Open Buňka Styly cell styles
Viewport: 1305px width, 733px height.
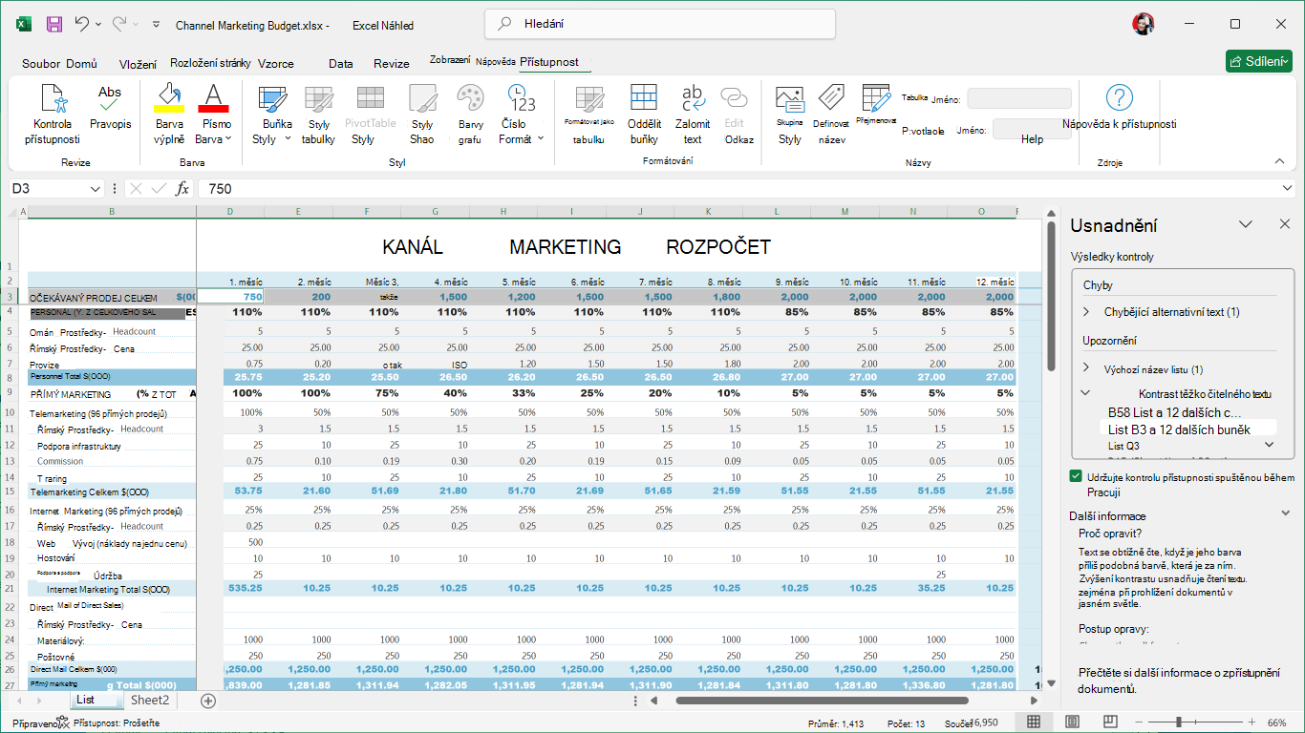click(x=274, y=115)
